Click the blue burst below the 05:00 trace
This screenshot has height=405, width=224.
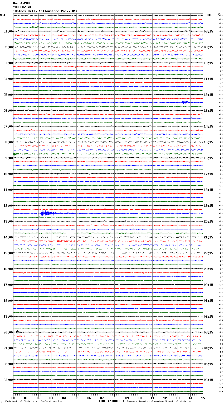[185, 102]
